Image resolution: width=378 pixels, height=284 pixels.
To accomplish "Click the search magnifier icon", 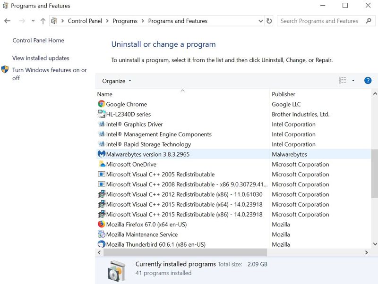I will (x=369, y=21).
